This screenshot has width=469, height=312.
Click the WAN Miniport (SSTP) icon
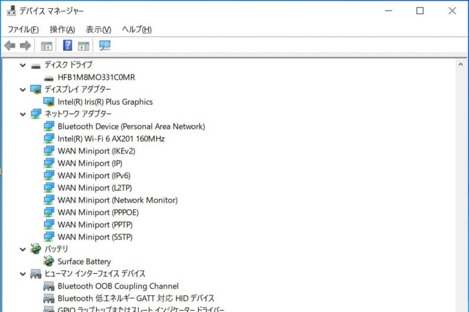tap(49, 236)
